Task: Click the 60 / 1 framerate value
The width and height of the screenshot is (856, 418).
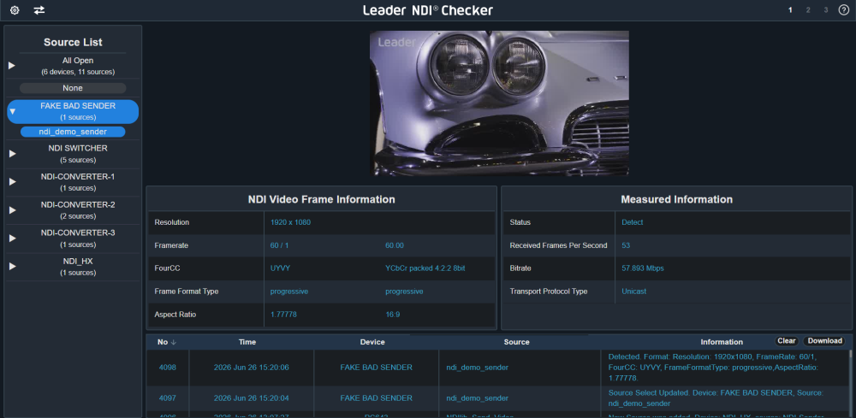Action: pyautogui.click(x=280, y=246)
